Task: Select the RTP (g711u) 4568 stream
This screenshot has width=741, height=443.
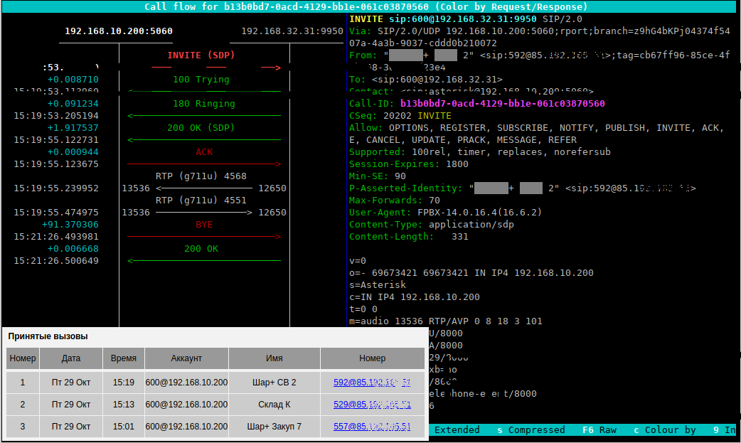Action: pos(201,176)
